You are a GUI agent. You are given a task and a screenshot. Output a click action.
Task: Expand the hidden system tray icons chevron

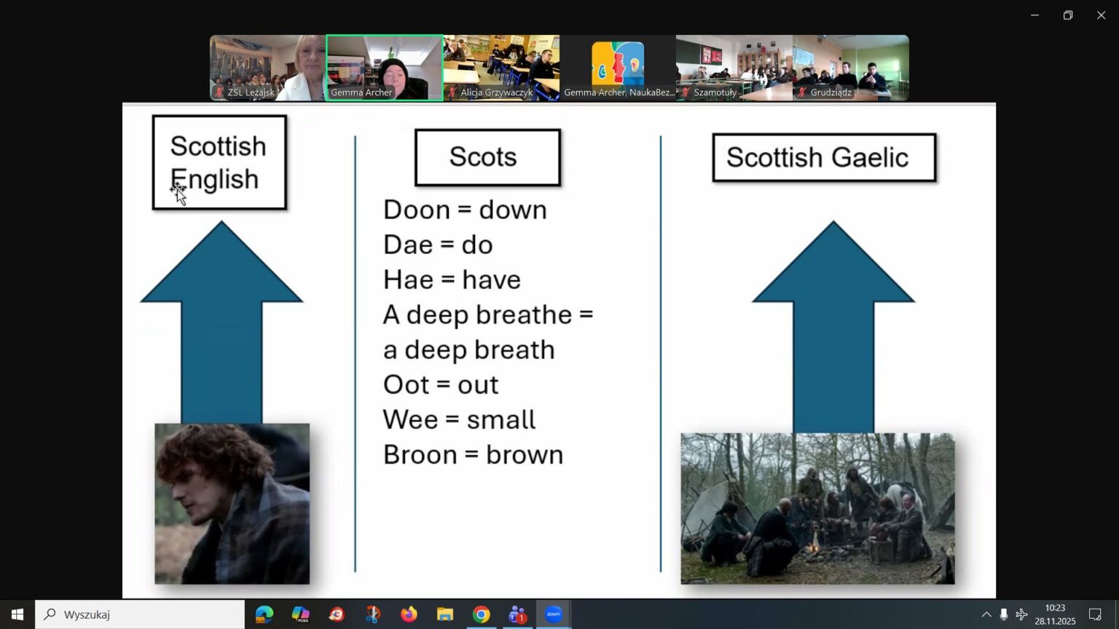[x=986, y=614]
